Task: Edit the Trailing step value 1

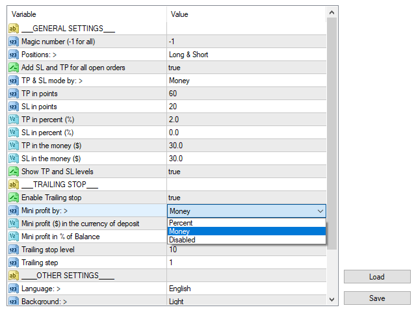Action: point(246,263)
